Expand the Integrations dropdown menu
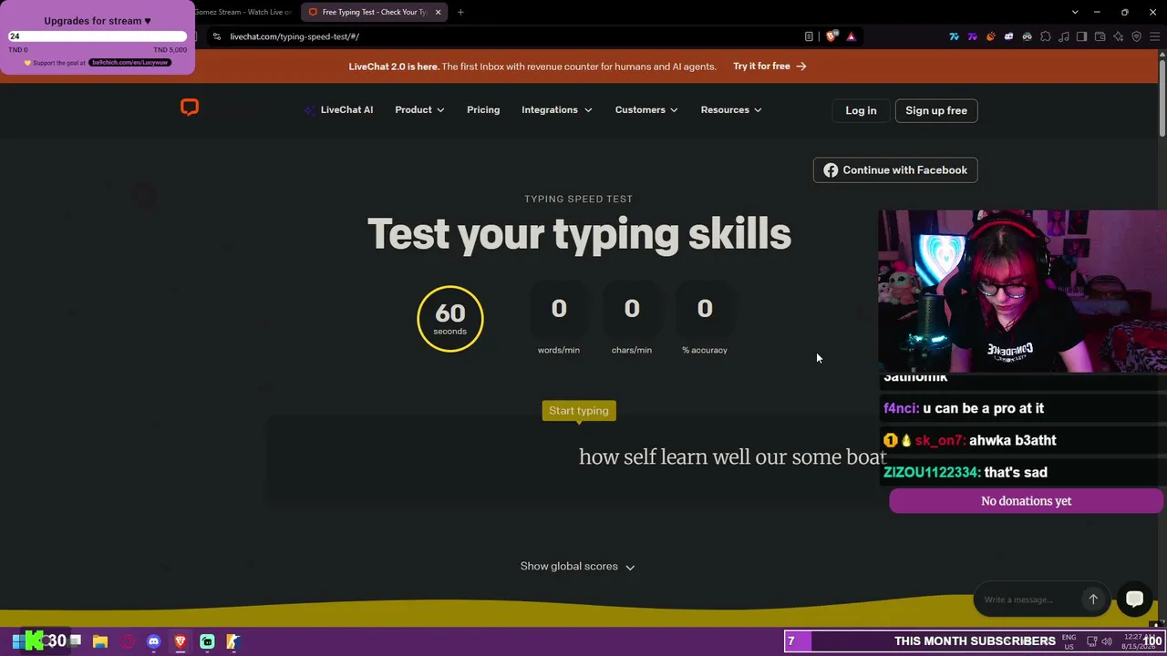Screen dimensions: 1167x656 (x=557, y=110)
